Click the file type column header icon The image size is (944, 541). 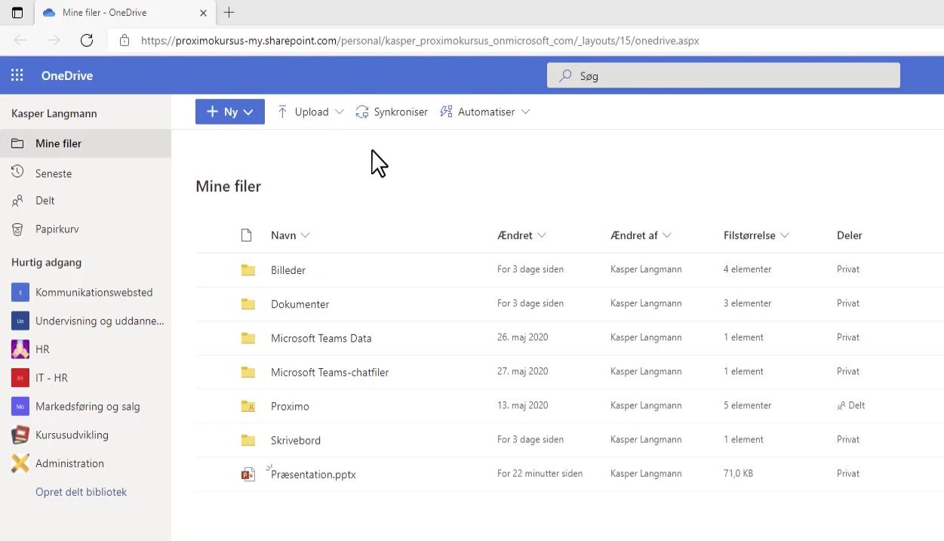point(246,235)
